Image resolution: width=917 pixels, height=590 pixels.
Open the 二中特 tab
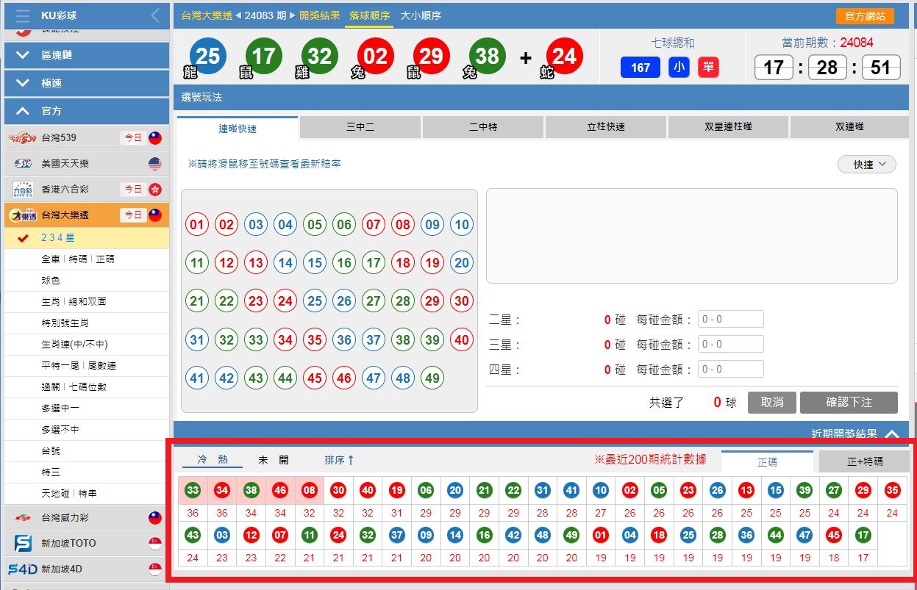pyautogui.click(x=483, y=127)
